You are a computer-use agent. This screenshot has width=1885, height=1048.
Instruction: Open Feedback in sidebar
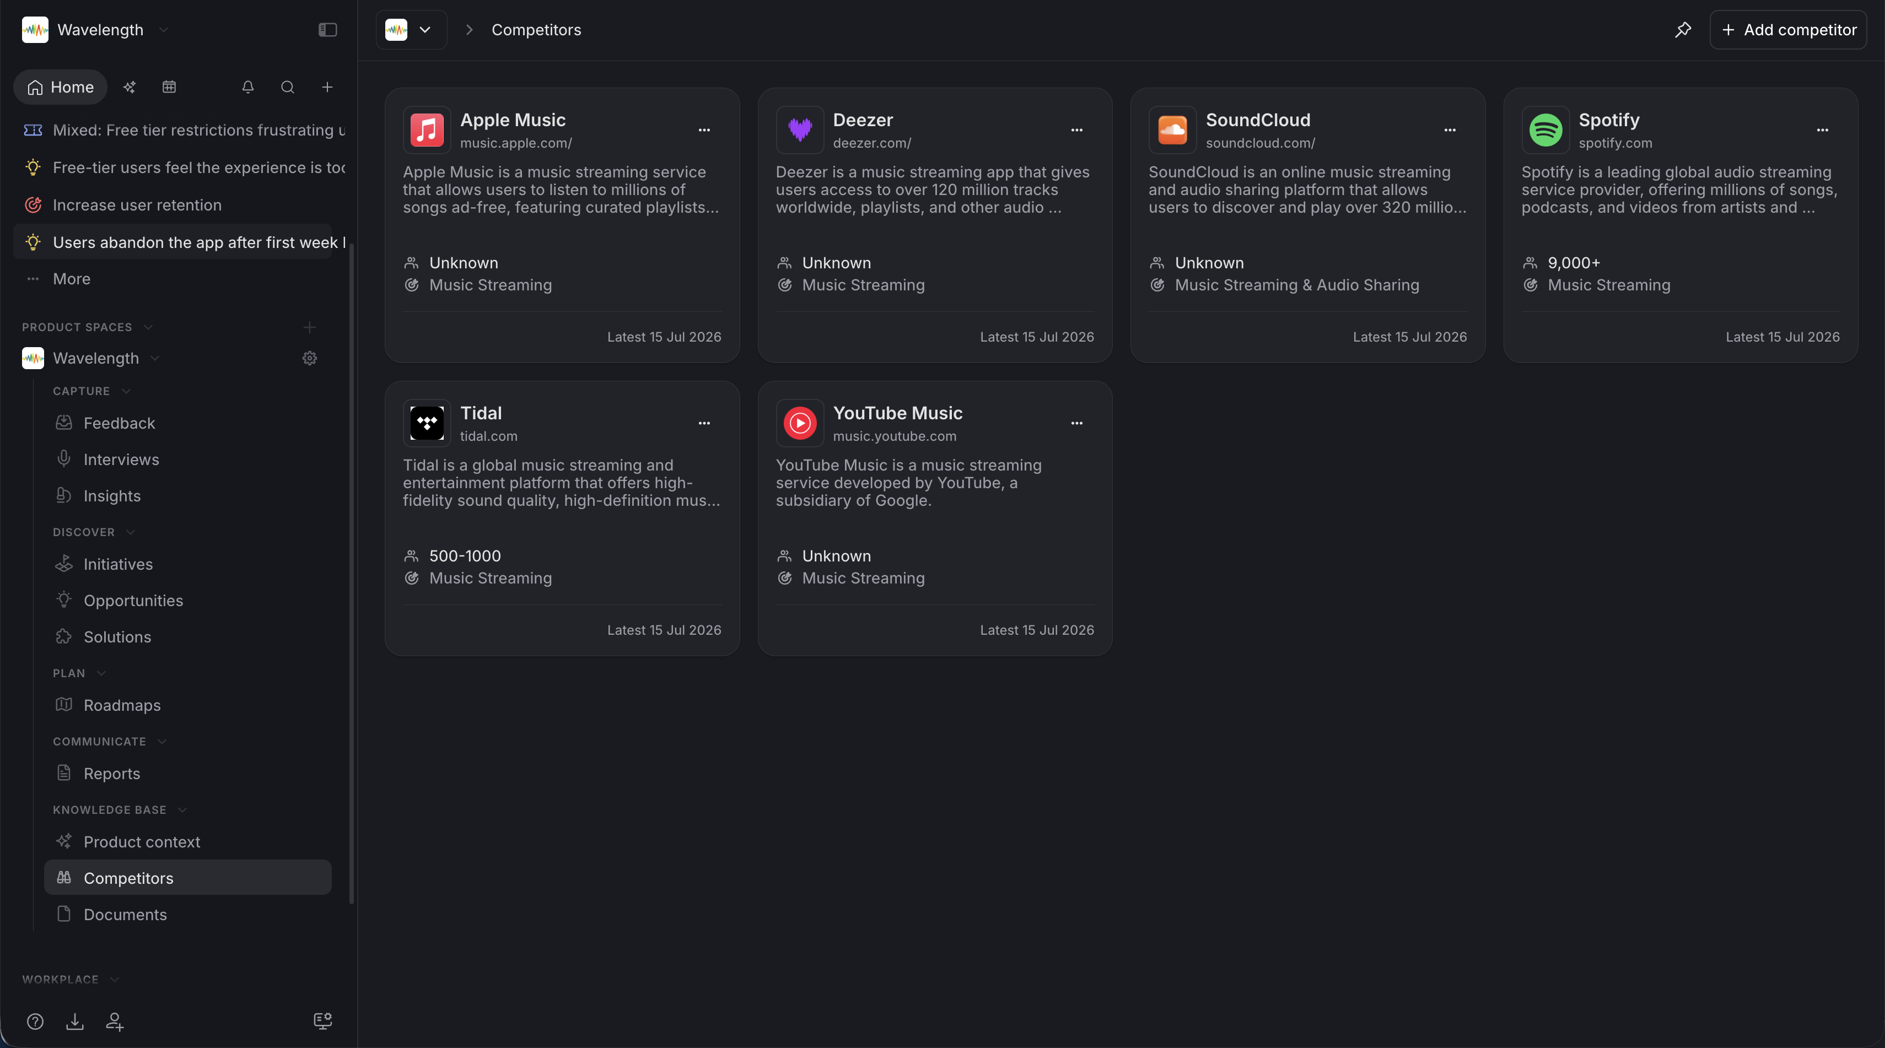click(187, 423)
